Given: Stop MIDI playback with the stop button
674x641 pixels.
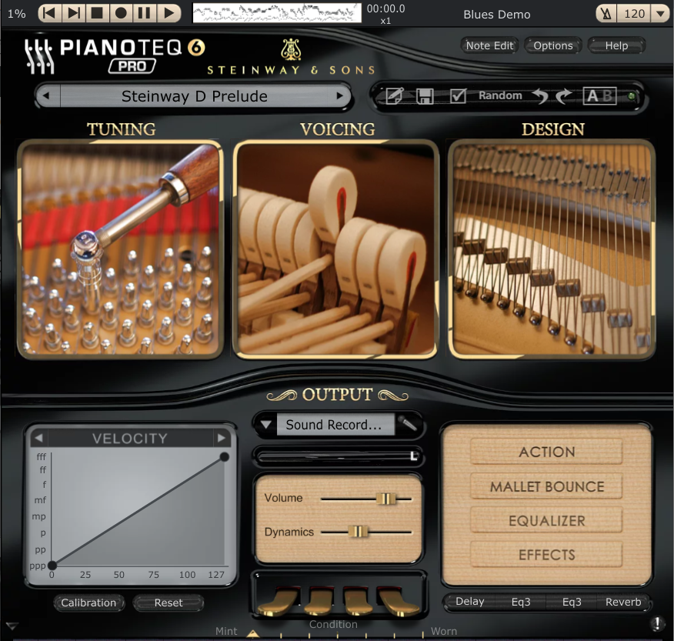Looking at the screenshot, I should point(97,13).
